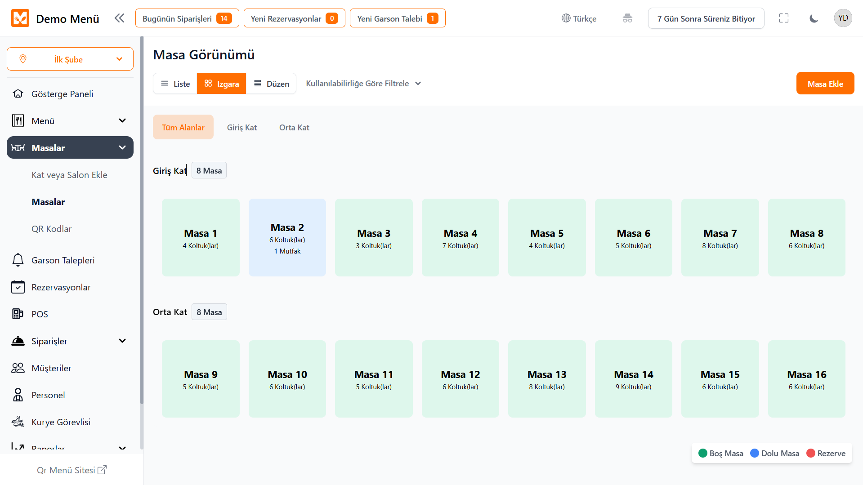863x485 pixels.
Task: Select Orta Kat tab
Action: (294, 127)
